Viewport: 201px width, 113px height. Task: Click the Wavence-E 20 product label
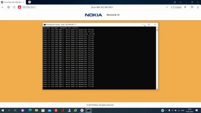113,15
